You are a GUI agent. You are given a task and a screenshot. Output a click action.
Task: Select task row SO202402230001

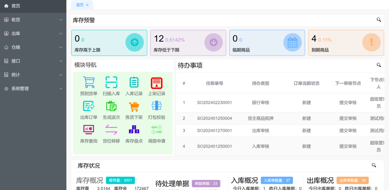[x=214, y=103]
